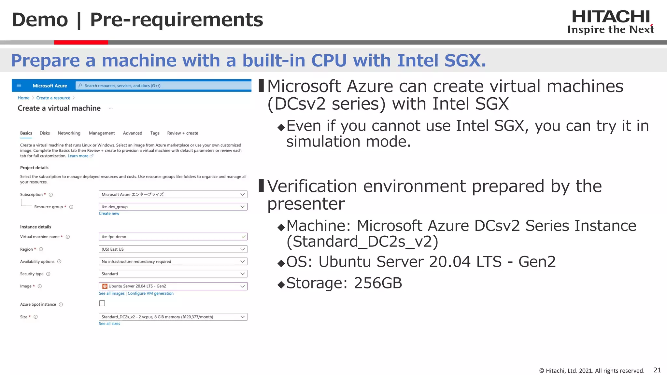667x375 pixels.
Task: Click the Region info icon
Action: click(x=41, y=249)
